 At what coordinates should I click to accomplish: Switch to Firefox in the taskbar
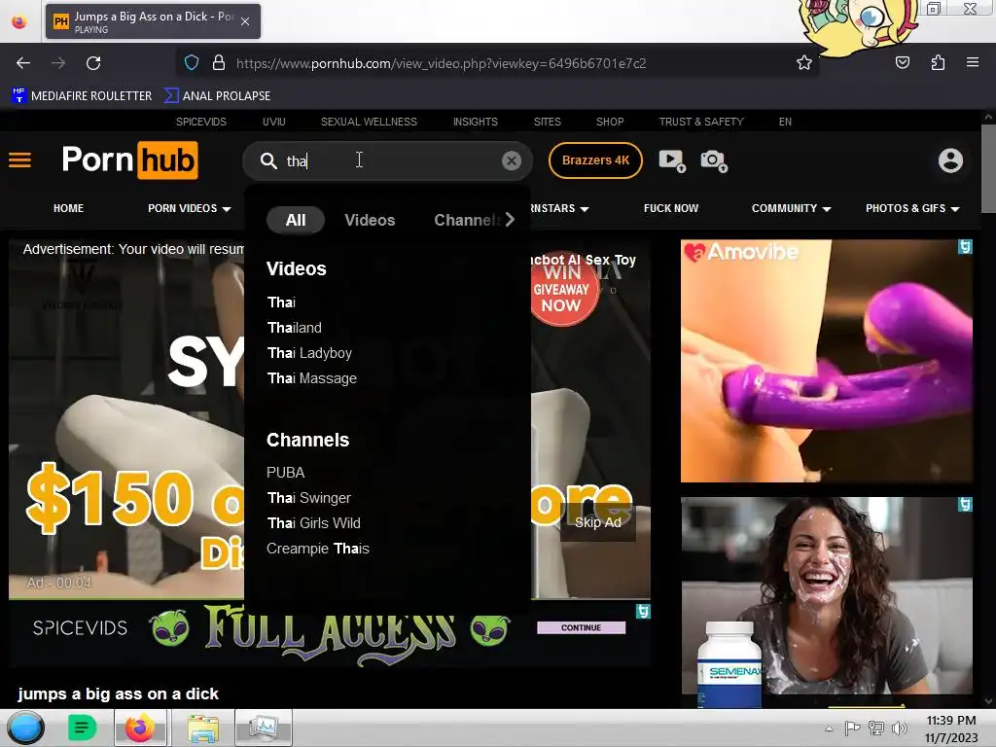[x=140, y=728]
